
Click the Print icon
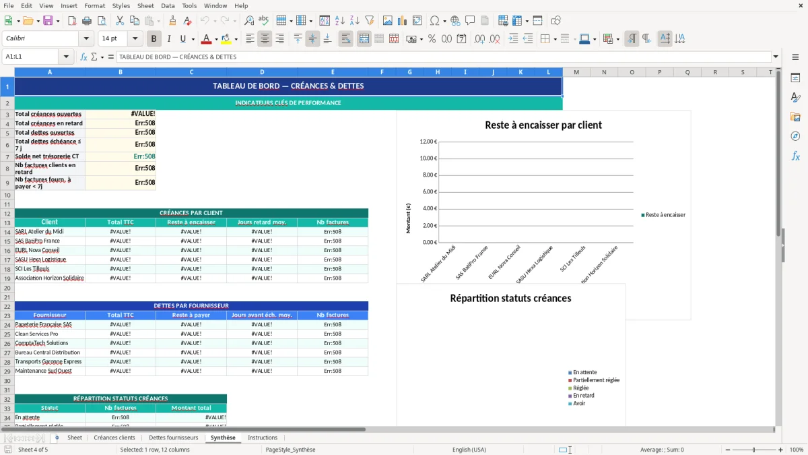click(x=88, y=21)
